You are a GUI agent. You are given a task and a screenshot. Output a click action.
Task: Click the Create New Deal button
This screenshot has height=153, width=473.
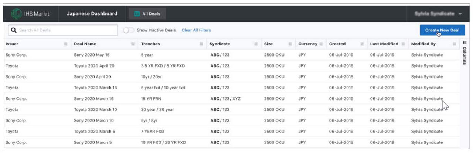[x=442, y=30]
